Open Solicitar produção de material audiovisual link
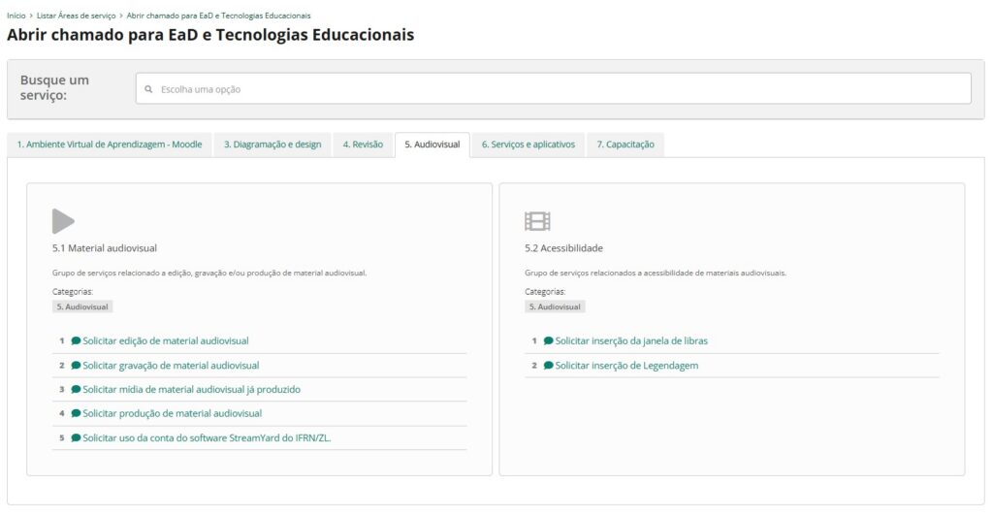Image resolution: width=993 pixels, height=517 pixels. (172, 413)
